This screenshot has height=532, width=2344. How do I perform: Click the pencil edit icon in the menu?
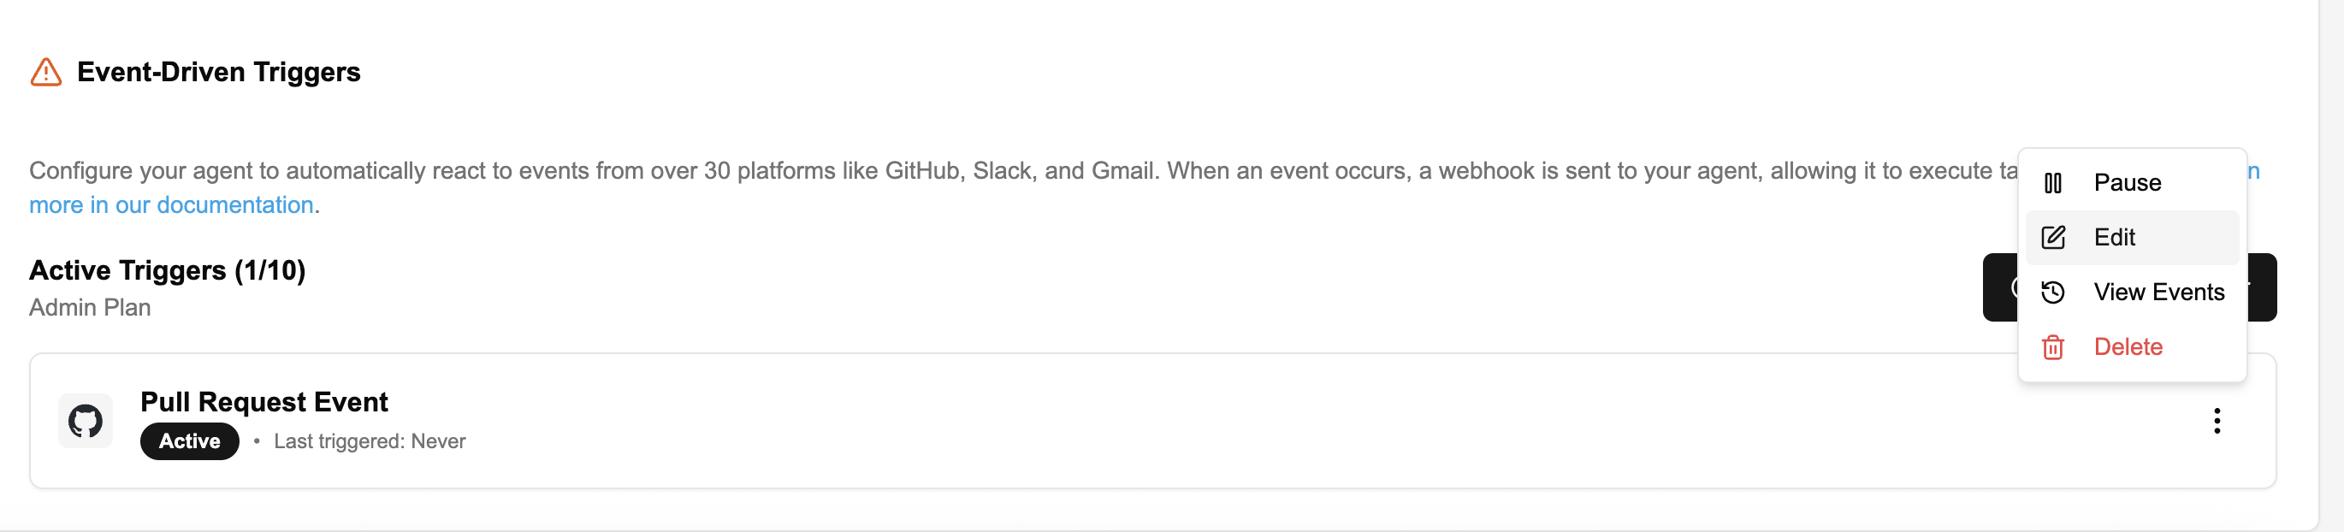(2053, 238)
